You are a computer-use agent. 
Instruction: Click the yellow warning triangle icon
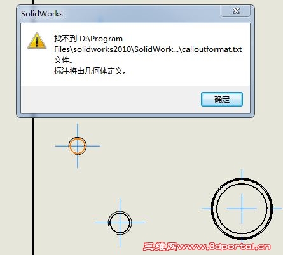tap(37, 41)
